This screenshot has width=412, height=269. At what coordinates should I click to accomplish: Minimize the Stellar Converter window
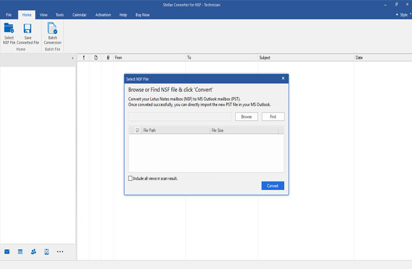click(x=385, y=4)
